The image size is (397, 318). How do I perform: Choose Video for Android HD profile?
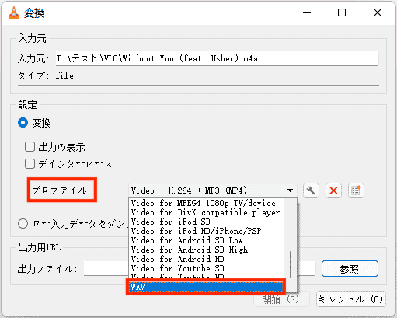click(x=207, y=259)
